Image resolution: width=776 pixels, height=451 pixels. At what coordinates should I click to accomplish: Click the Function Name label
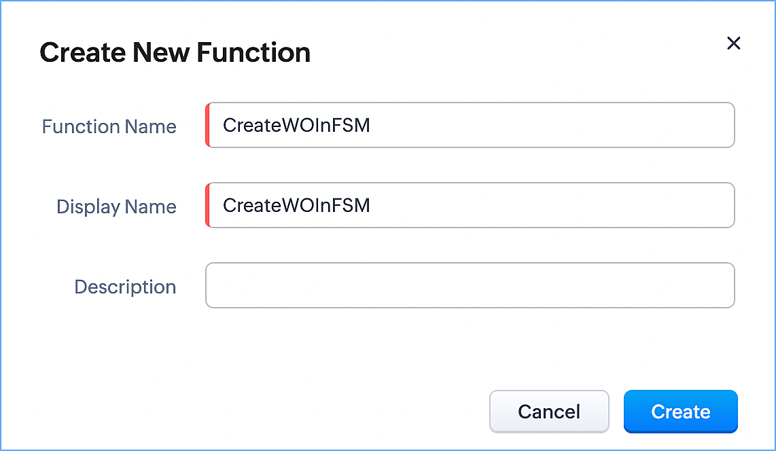point(109,126)
